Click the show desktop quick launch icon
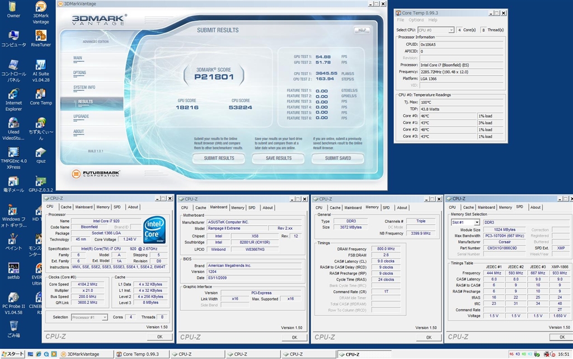 (31, 355)
